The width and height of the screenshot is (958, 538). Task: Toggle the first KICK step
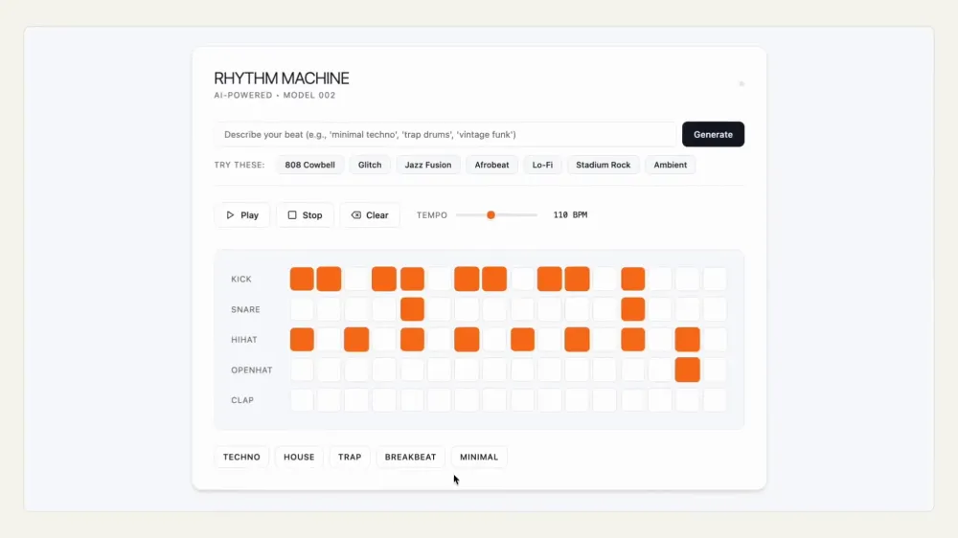click(302, 280)
